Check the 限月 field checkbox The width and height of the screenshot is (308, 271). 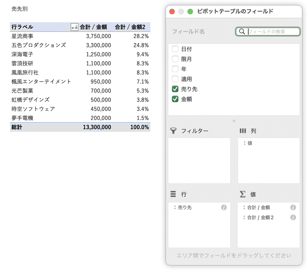pyautogui.click(x=175, y=59)
